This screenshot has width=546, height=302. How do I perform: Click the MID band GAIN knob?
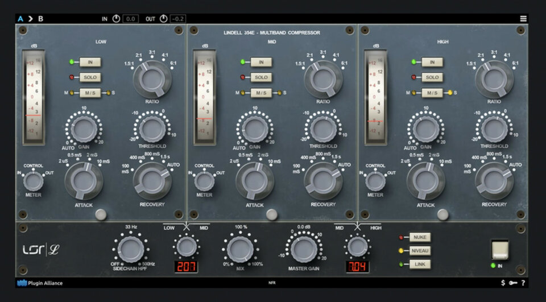(255, 129)
